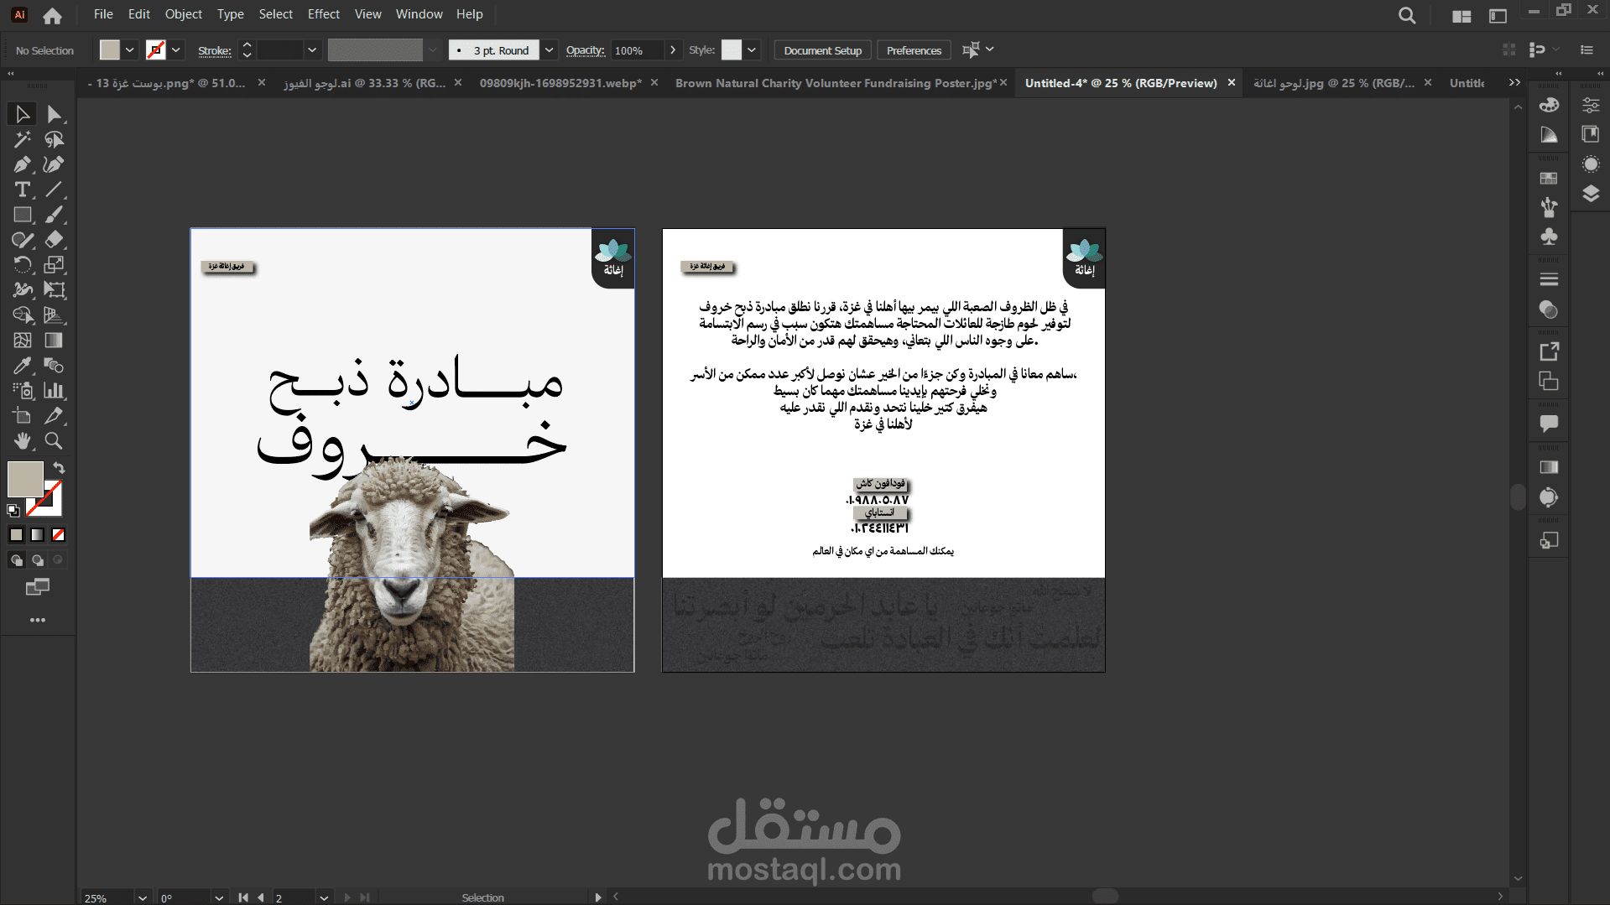The width and height of the screenshot is (1610, 905).
Task: Expand the Opacity arrow
Action: (673, 50)
